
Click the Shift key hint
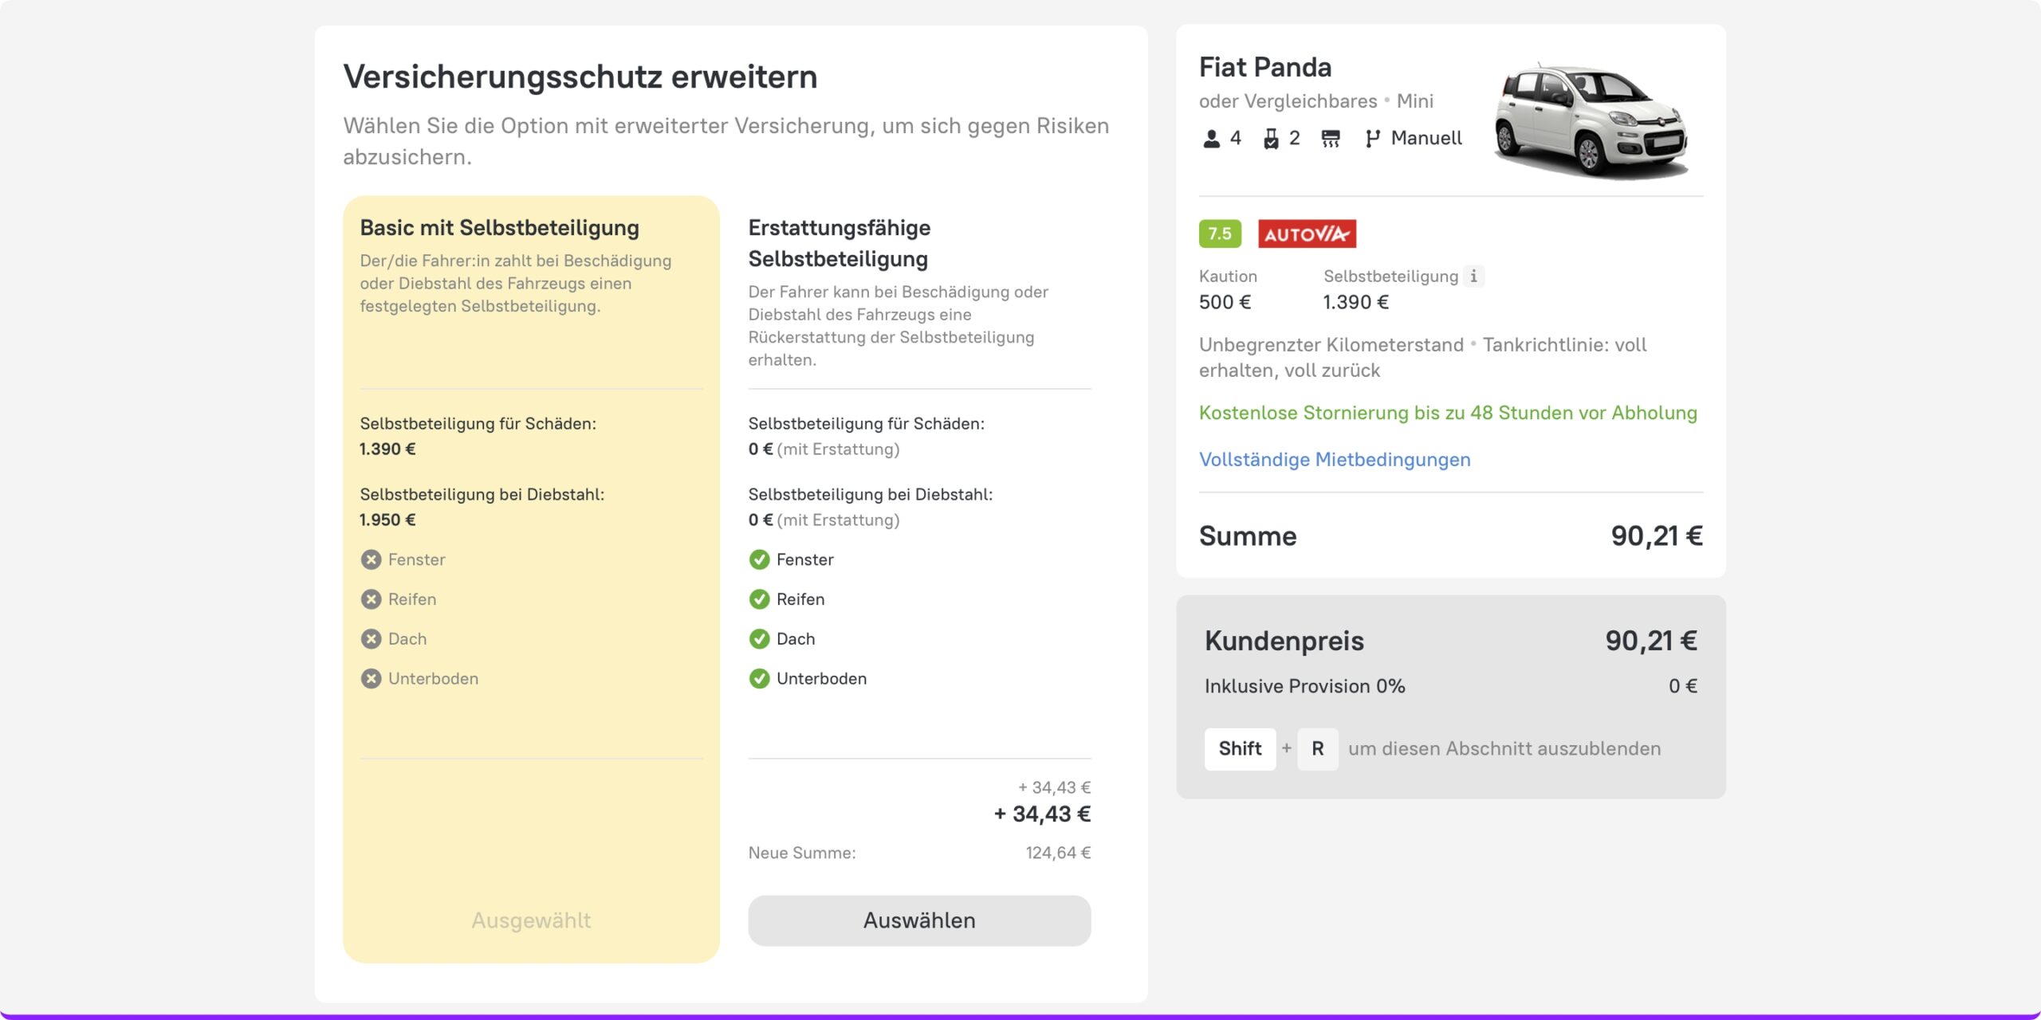1240,749
